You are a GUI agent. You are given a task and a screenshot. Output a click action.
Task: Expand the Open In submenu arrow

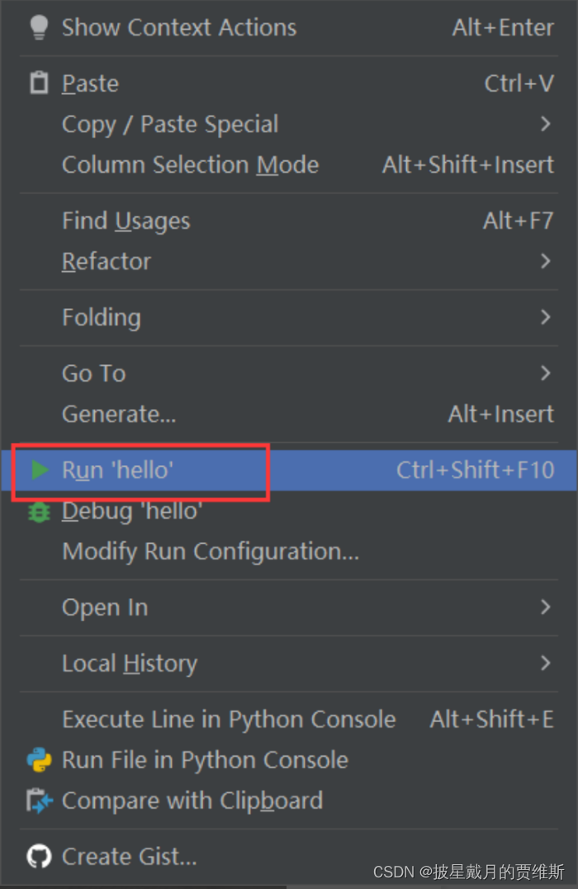click(545, 607)
